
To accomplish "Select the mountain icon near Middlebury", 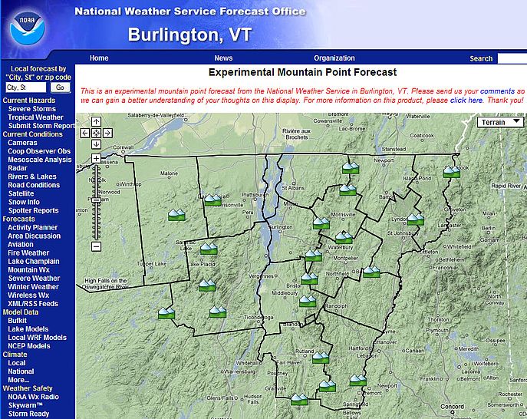I will [x=308, y=301].
